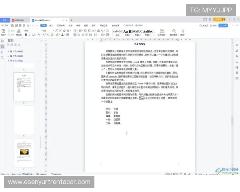This screenshot has width=240, height=192.
Task: Open the Find and Replace tool
Action: 174,32
